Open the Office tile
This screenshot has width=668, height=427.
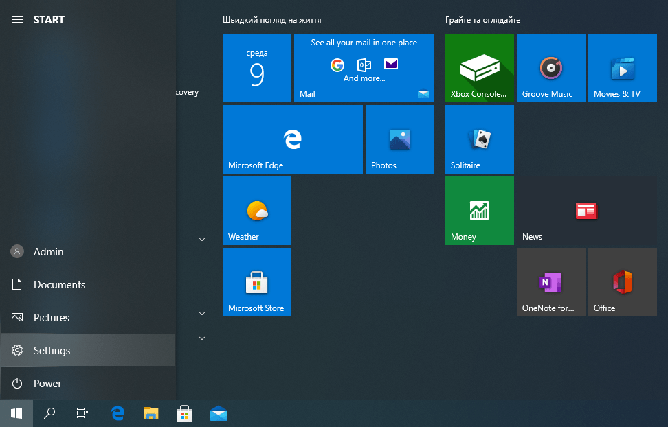623,282
